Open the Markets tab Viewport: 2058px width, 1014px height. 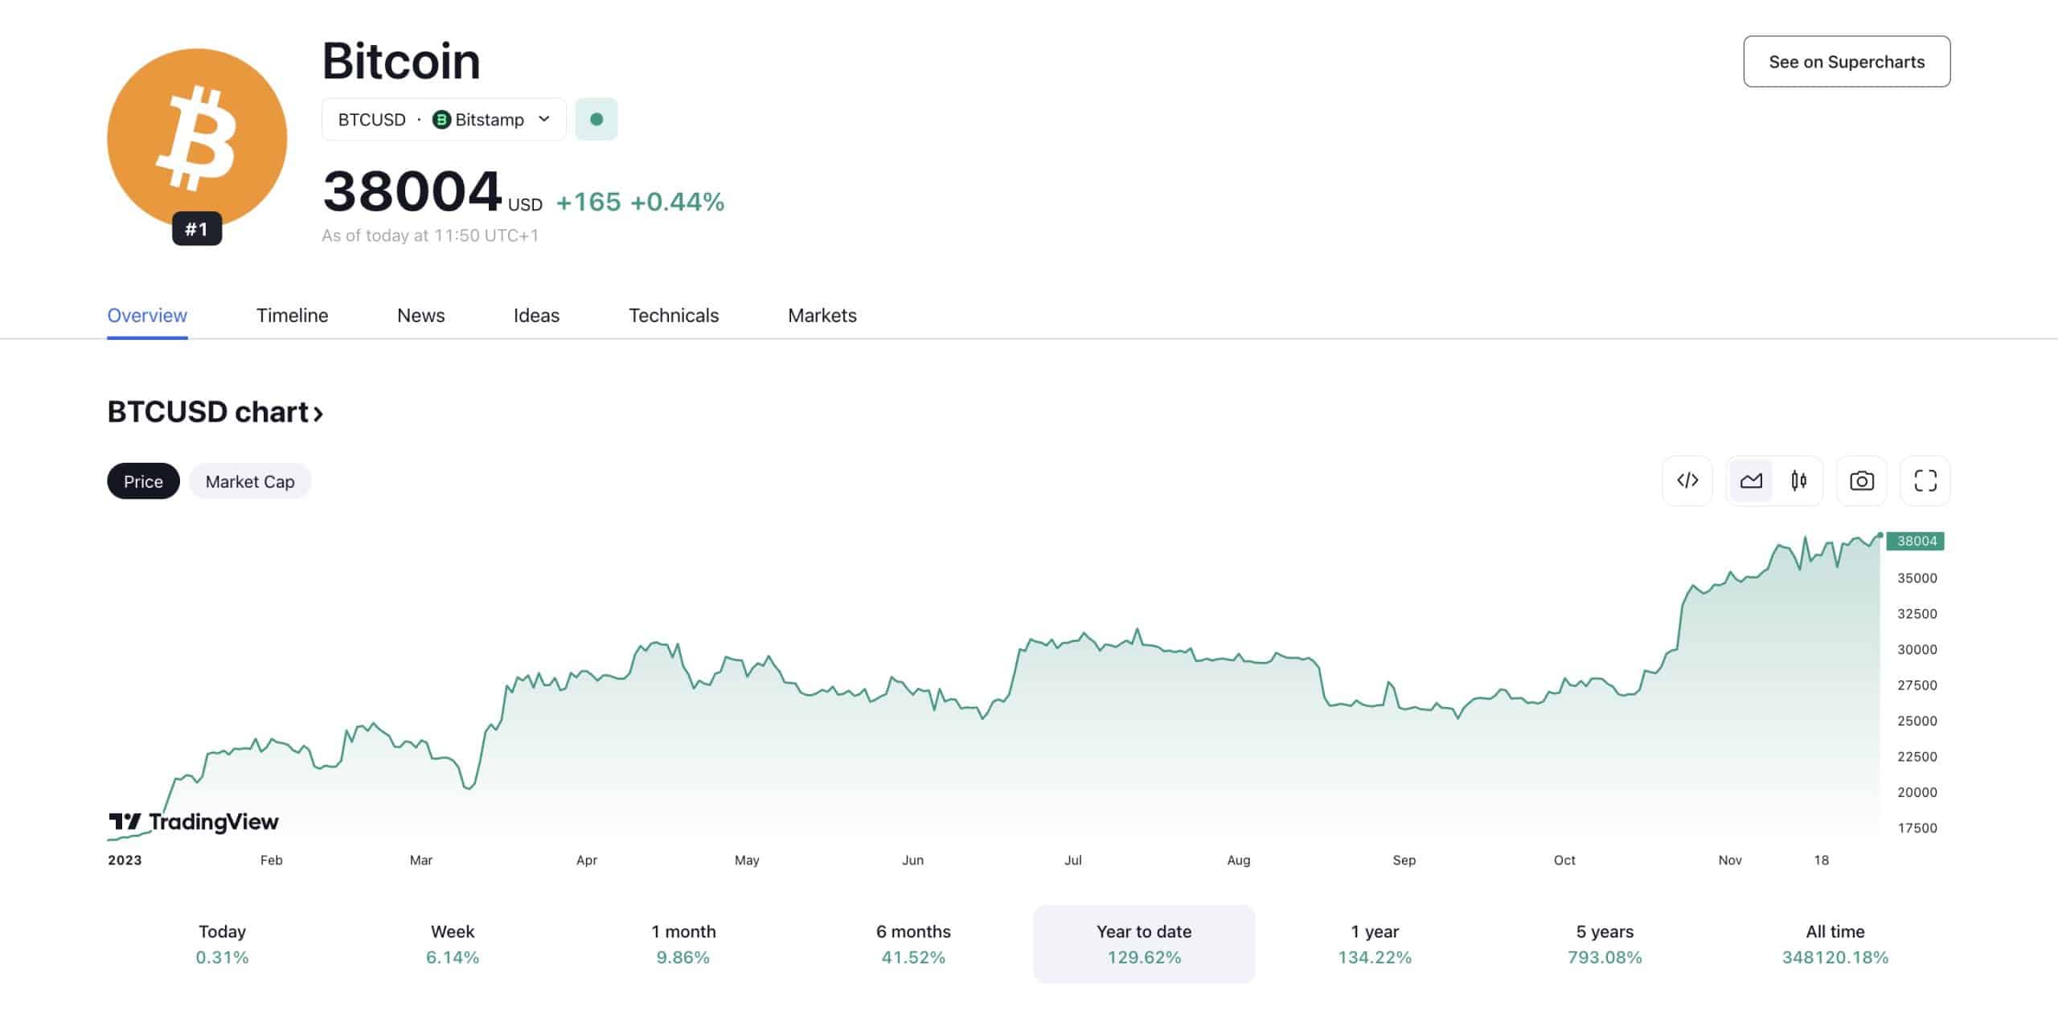[822, 315]
